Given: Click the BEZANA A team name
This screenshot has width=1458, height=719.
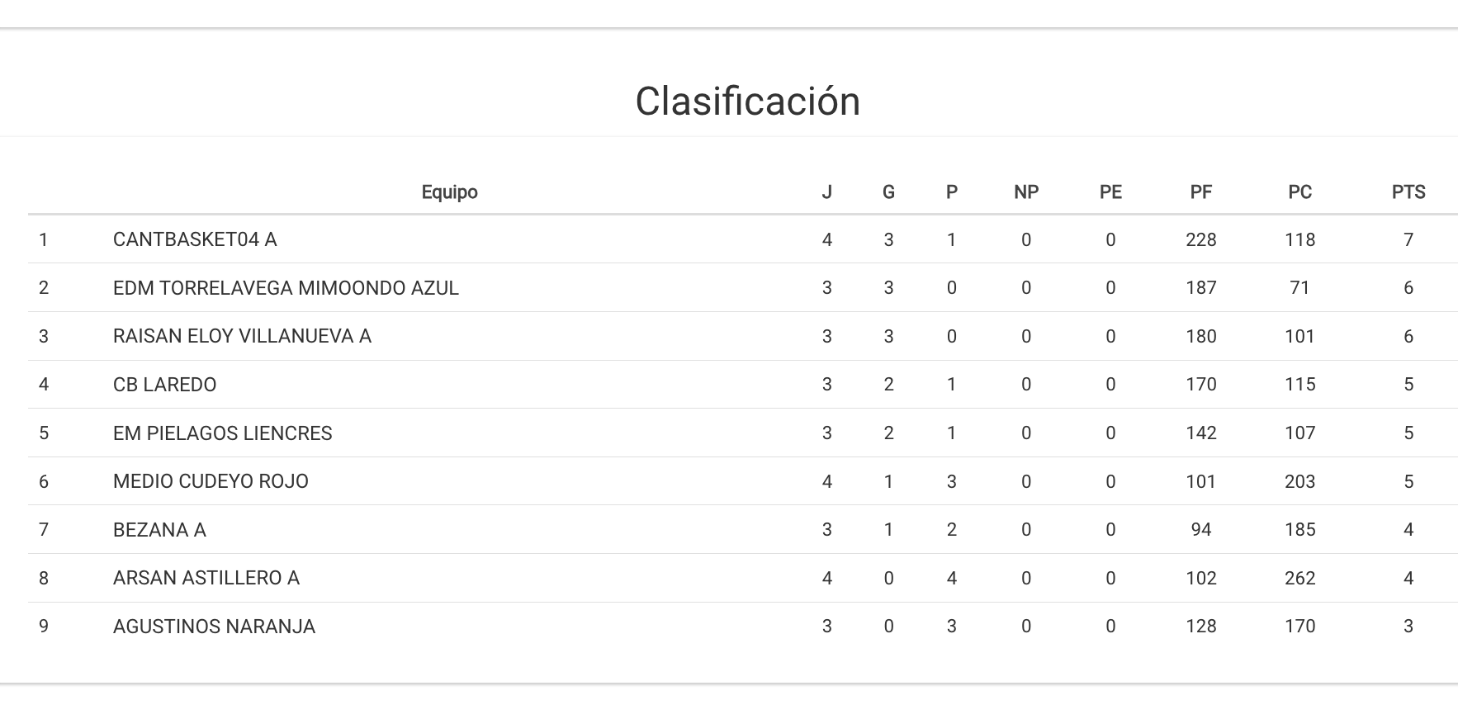Looking at the screenshot, I should [x=159, y=530].
